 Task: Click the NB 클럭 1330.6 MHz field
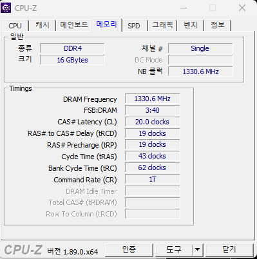click(x=200, y=72)
